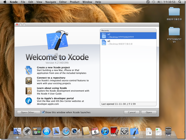186x140 pixels.
Task: Open the App Store from the Dock
Action: tap(46, 131)
